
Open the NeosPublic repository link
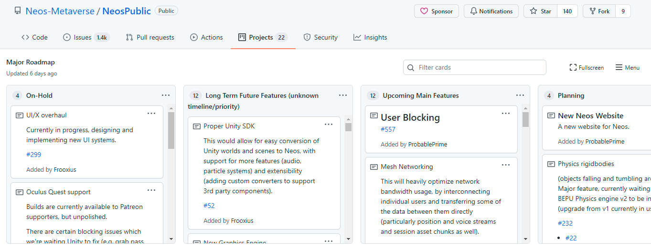click(127, 11)
